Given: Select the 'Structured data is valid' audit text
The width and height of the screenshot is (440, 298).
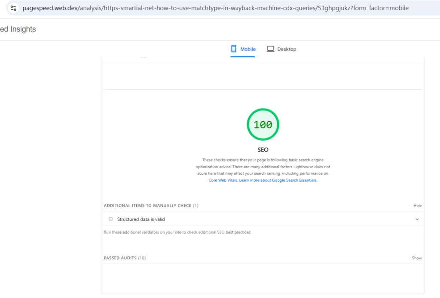Looking at the screenshot, I should (x=141, y=219).
